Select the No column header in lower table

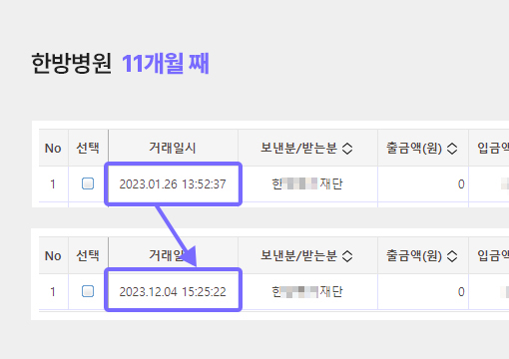pos(53,256)
